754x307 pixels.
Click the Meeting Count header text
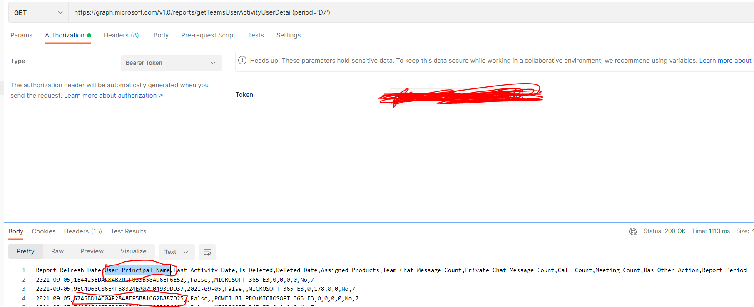(618, 270)
